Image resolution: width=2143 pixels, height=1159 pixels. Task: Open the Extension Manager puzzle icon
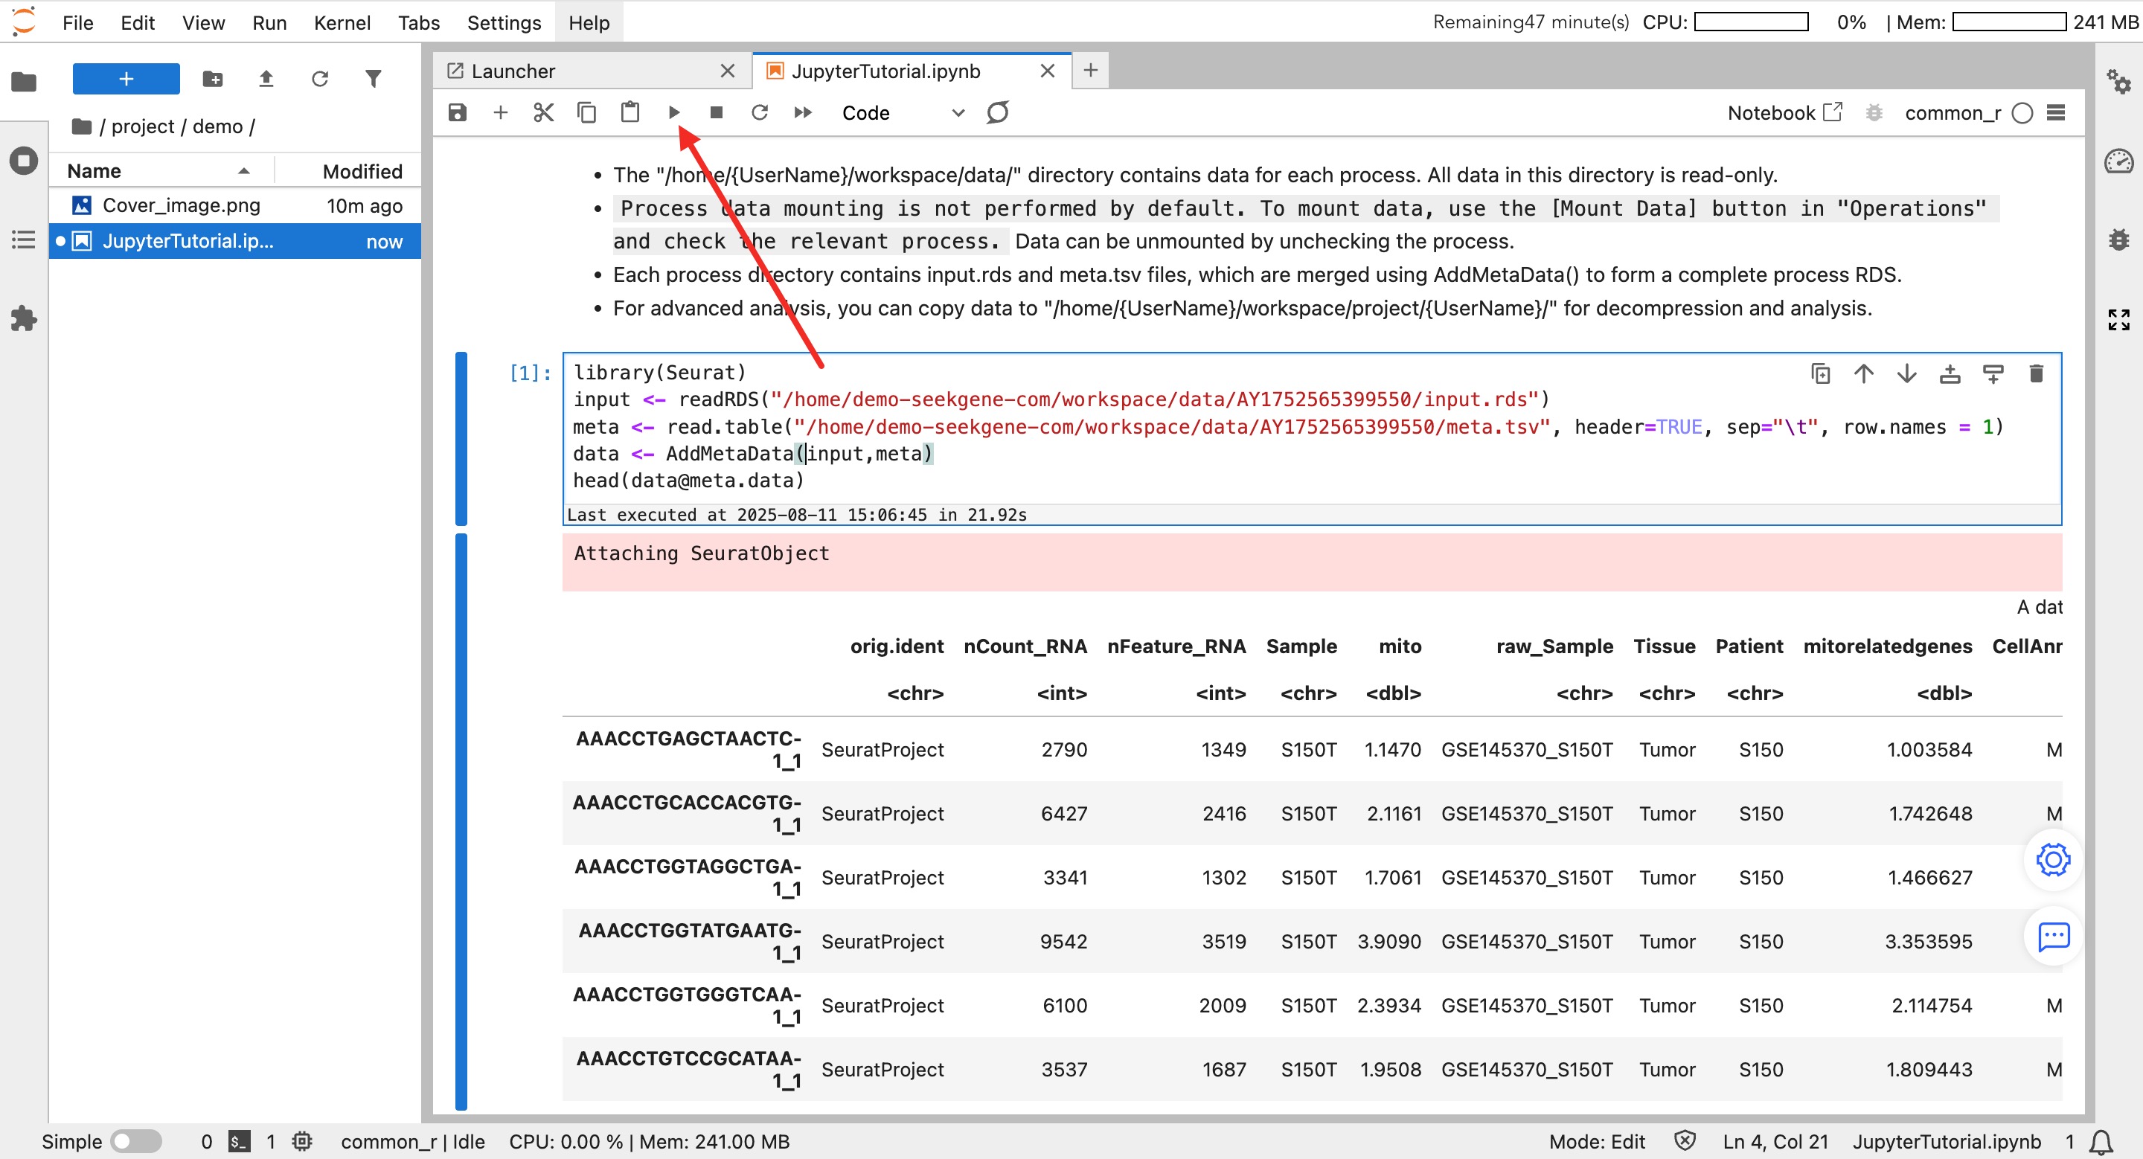(x=23, y=318)
